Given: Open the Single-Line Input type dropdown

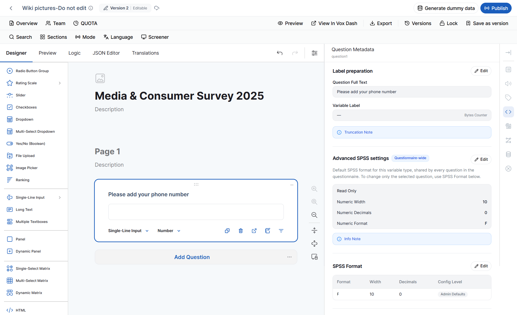Looking at the screenshot, I should point(128,231).
